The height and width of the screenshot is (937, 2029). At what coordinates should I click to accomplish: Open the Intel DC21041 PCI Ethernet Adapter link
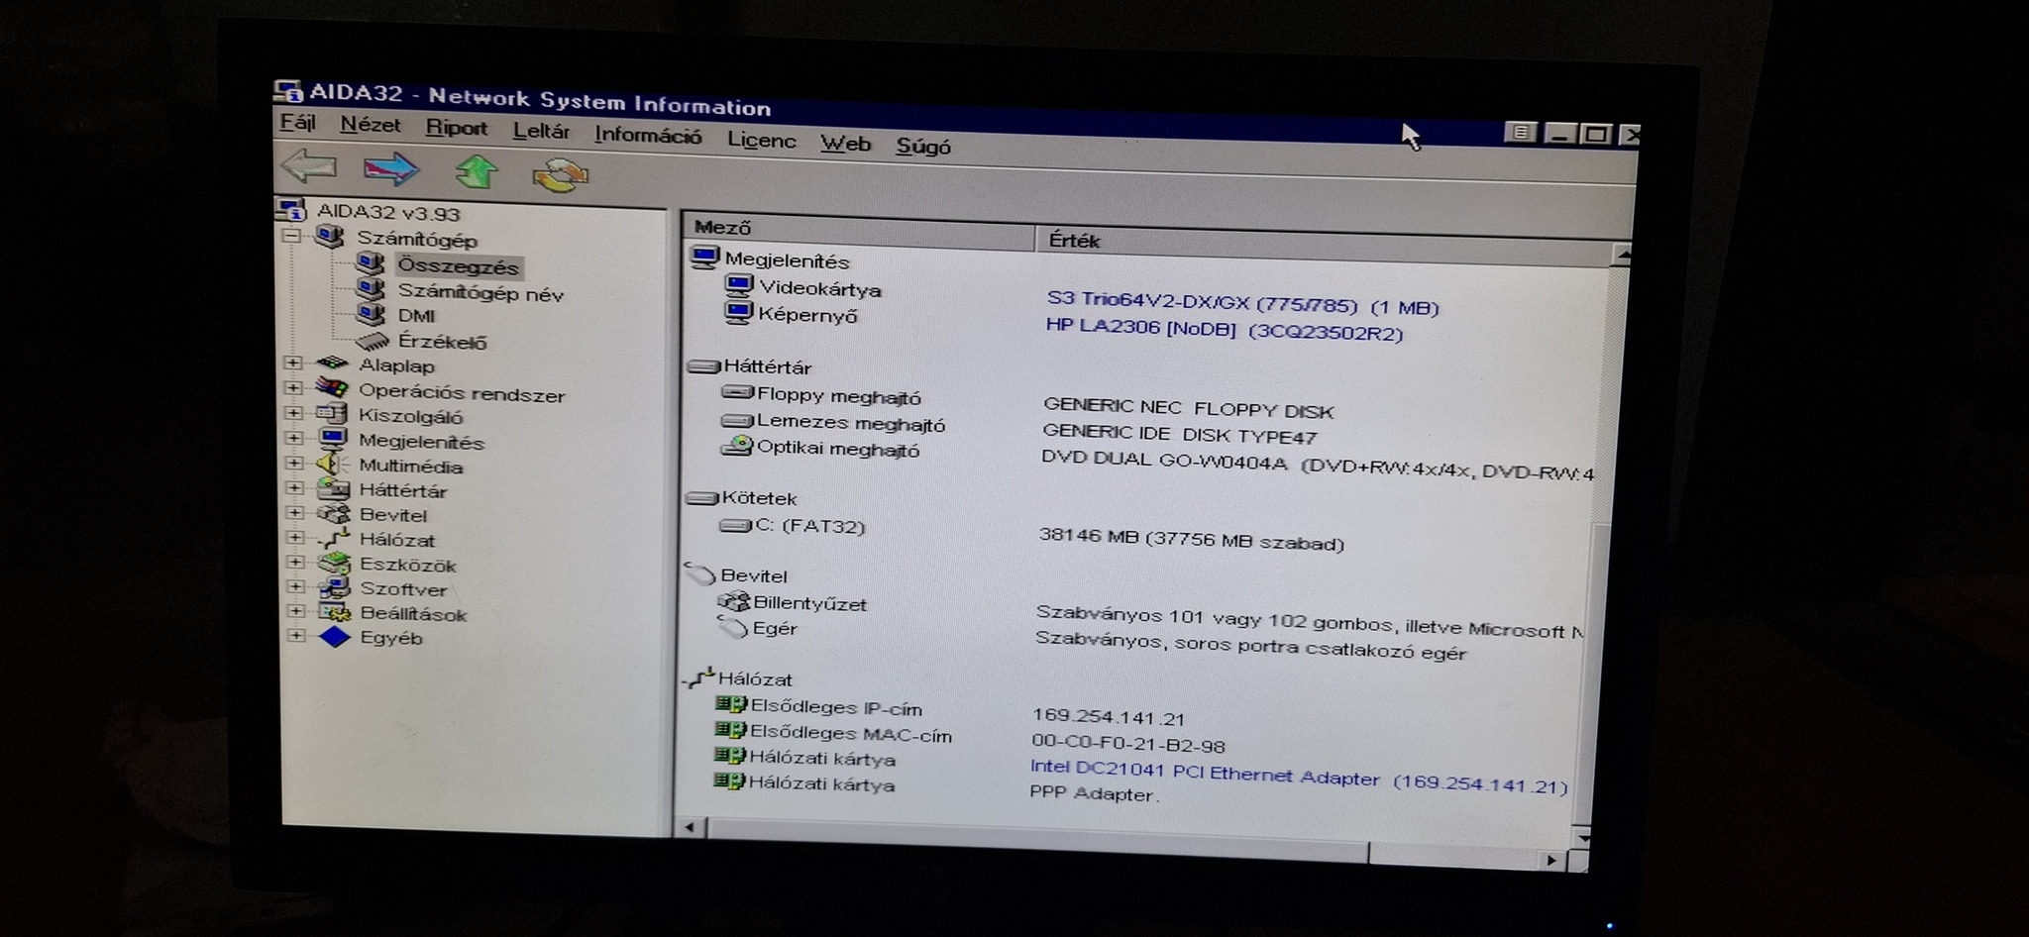(1299, 776)
